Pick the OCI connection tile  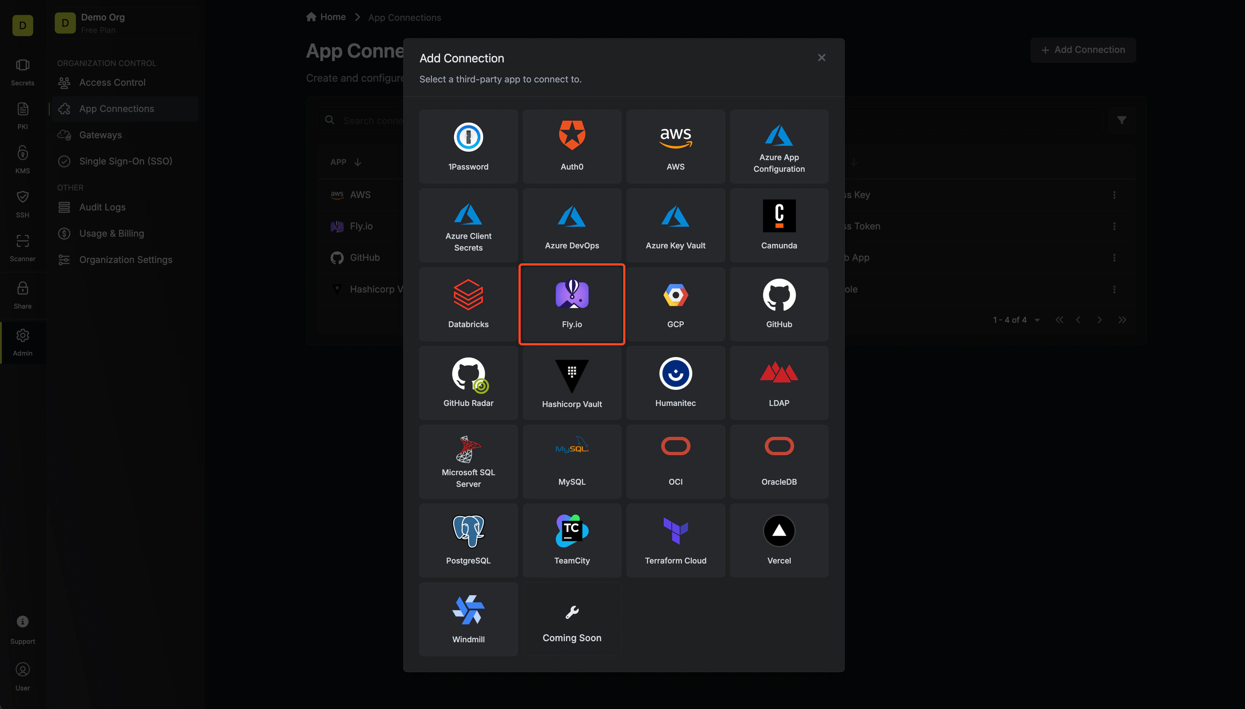(x=676, y=462)
